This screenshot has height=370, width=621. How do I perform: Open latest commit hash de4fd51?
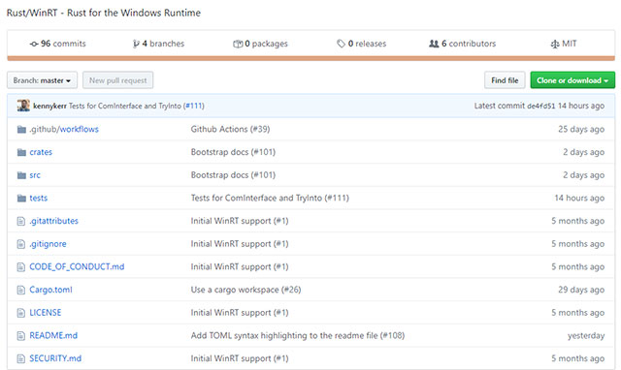541,106
